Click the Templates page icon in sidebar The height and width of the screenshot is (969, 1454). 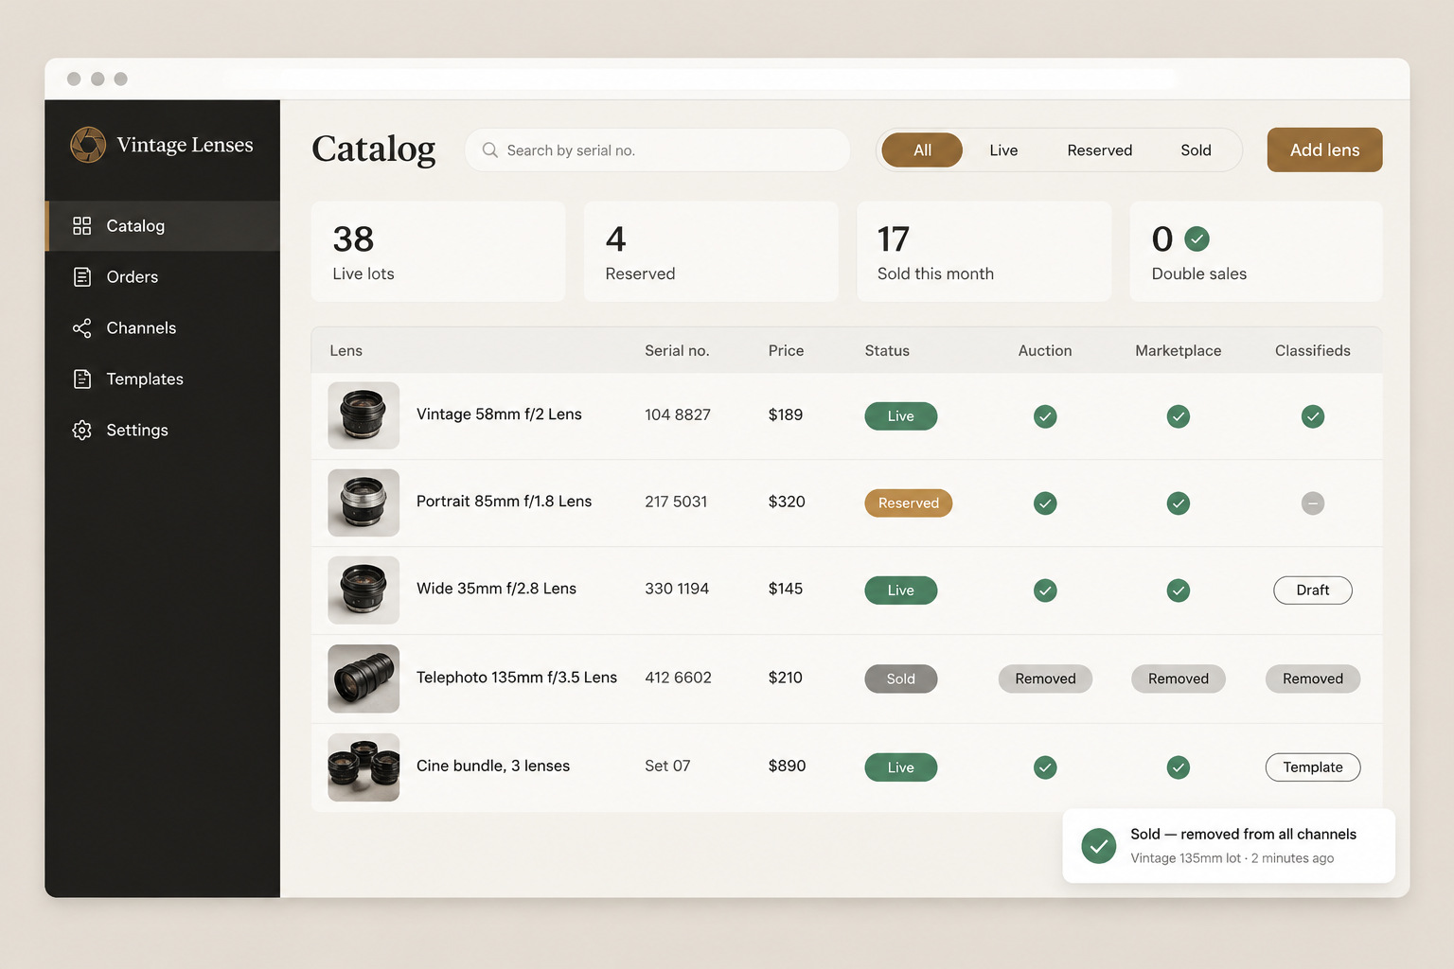[82, 379]
